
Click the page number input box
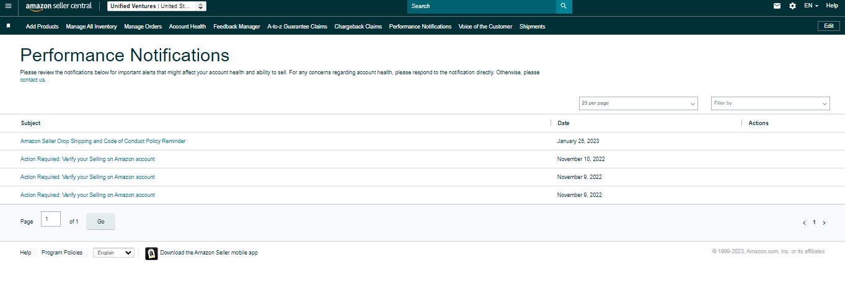point(51,219)
